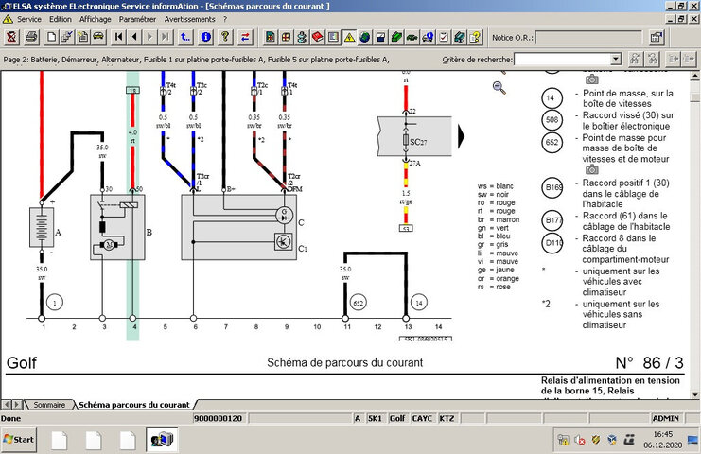This screenshot has height=454, width=701.
Task: Click the clock showing 16:45
Action: tap(663, 434)
